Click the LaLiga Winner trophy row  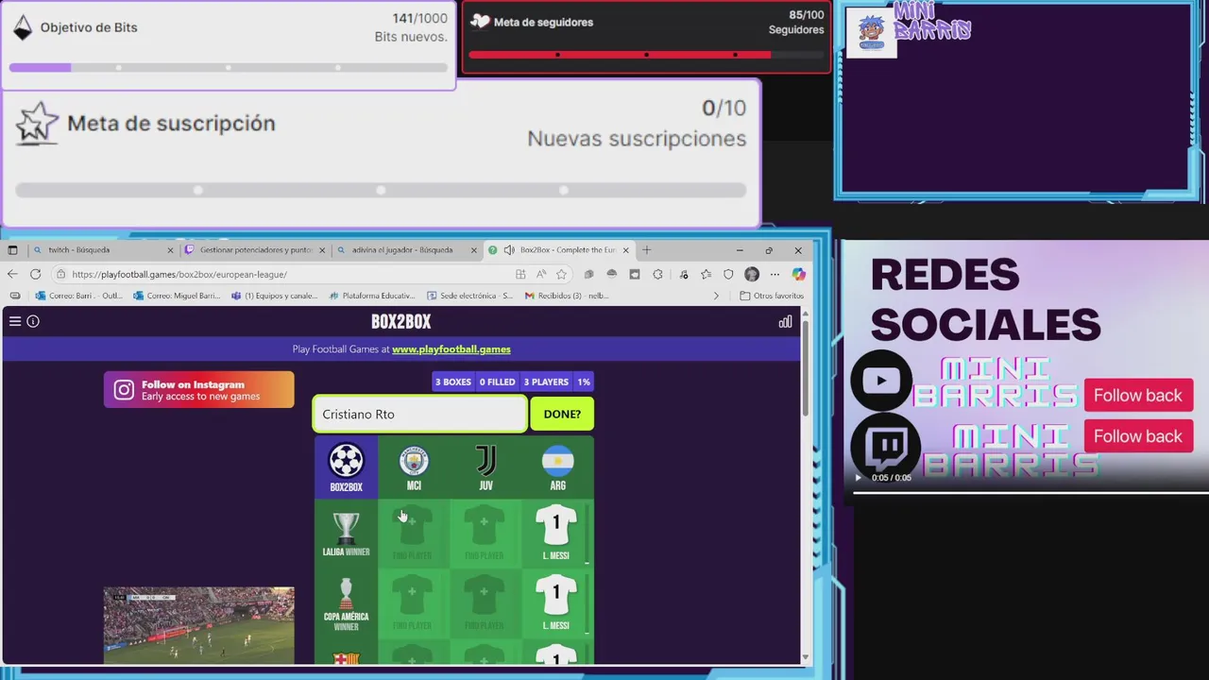(x=346, y=534)
